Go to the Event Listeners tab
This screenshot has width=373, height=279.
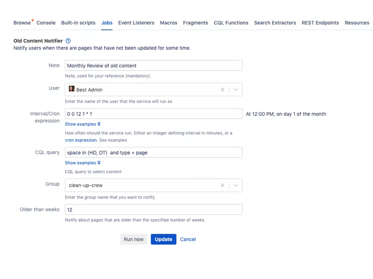(136, 23)
